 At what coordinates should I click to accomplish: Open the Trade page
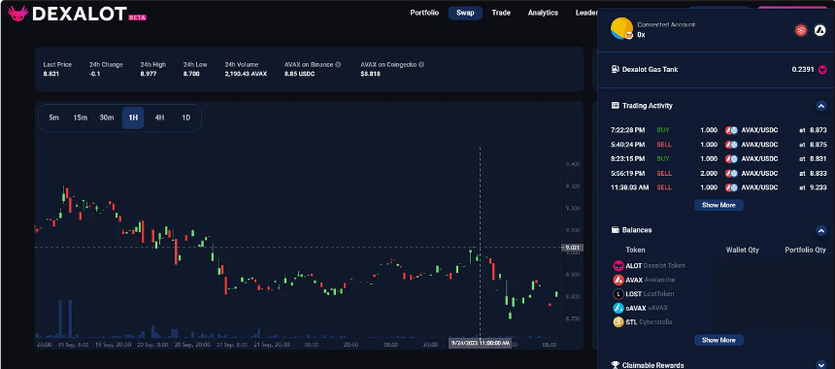coord(501,13)
